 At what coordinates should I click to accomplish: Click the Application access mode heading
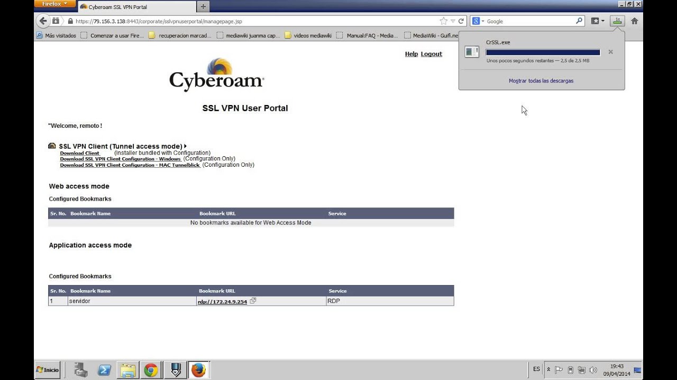click(x=90, y=245)
